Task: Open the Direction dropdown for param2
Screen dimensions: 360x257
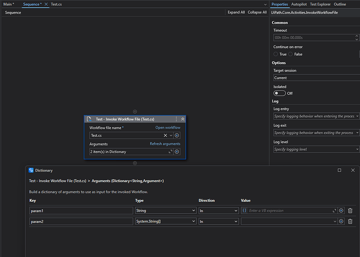Action: [219, 222]
